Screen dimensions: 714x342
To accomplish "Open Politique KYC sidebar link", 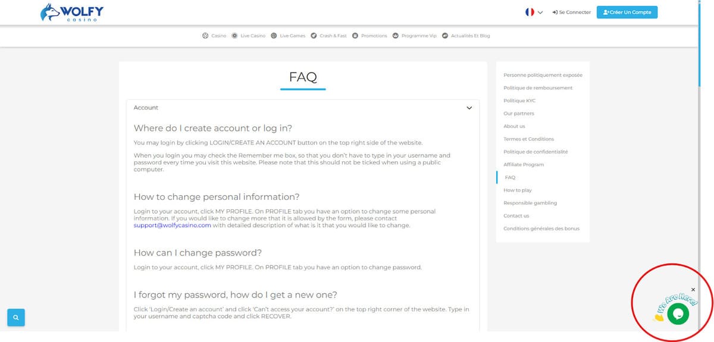I will tap(519, 101).
